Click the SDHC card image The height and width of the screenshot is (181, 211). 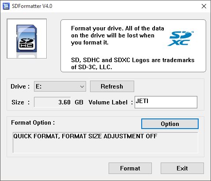tap(27, 39)
